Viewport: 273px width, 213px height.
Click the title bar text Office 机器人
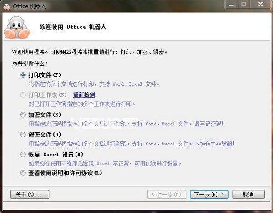point(29,6)
